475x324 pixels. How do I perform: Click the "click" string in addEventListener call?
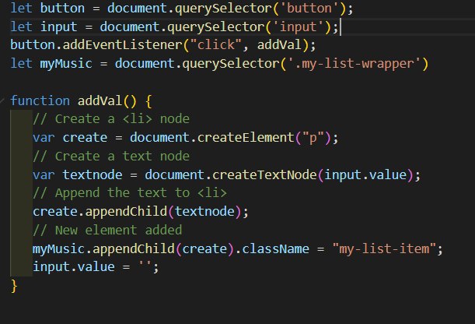coord(215,45)
